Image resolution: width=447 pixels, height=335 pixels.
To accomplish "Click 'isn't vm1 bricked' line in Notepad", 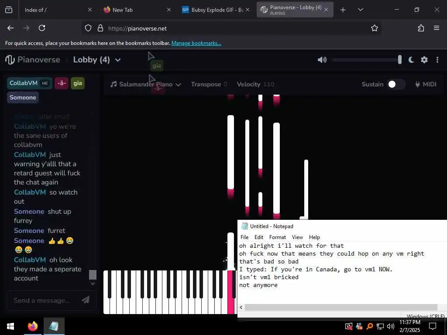I will tap(269, 277).
